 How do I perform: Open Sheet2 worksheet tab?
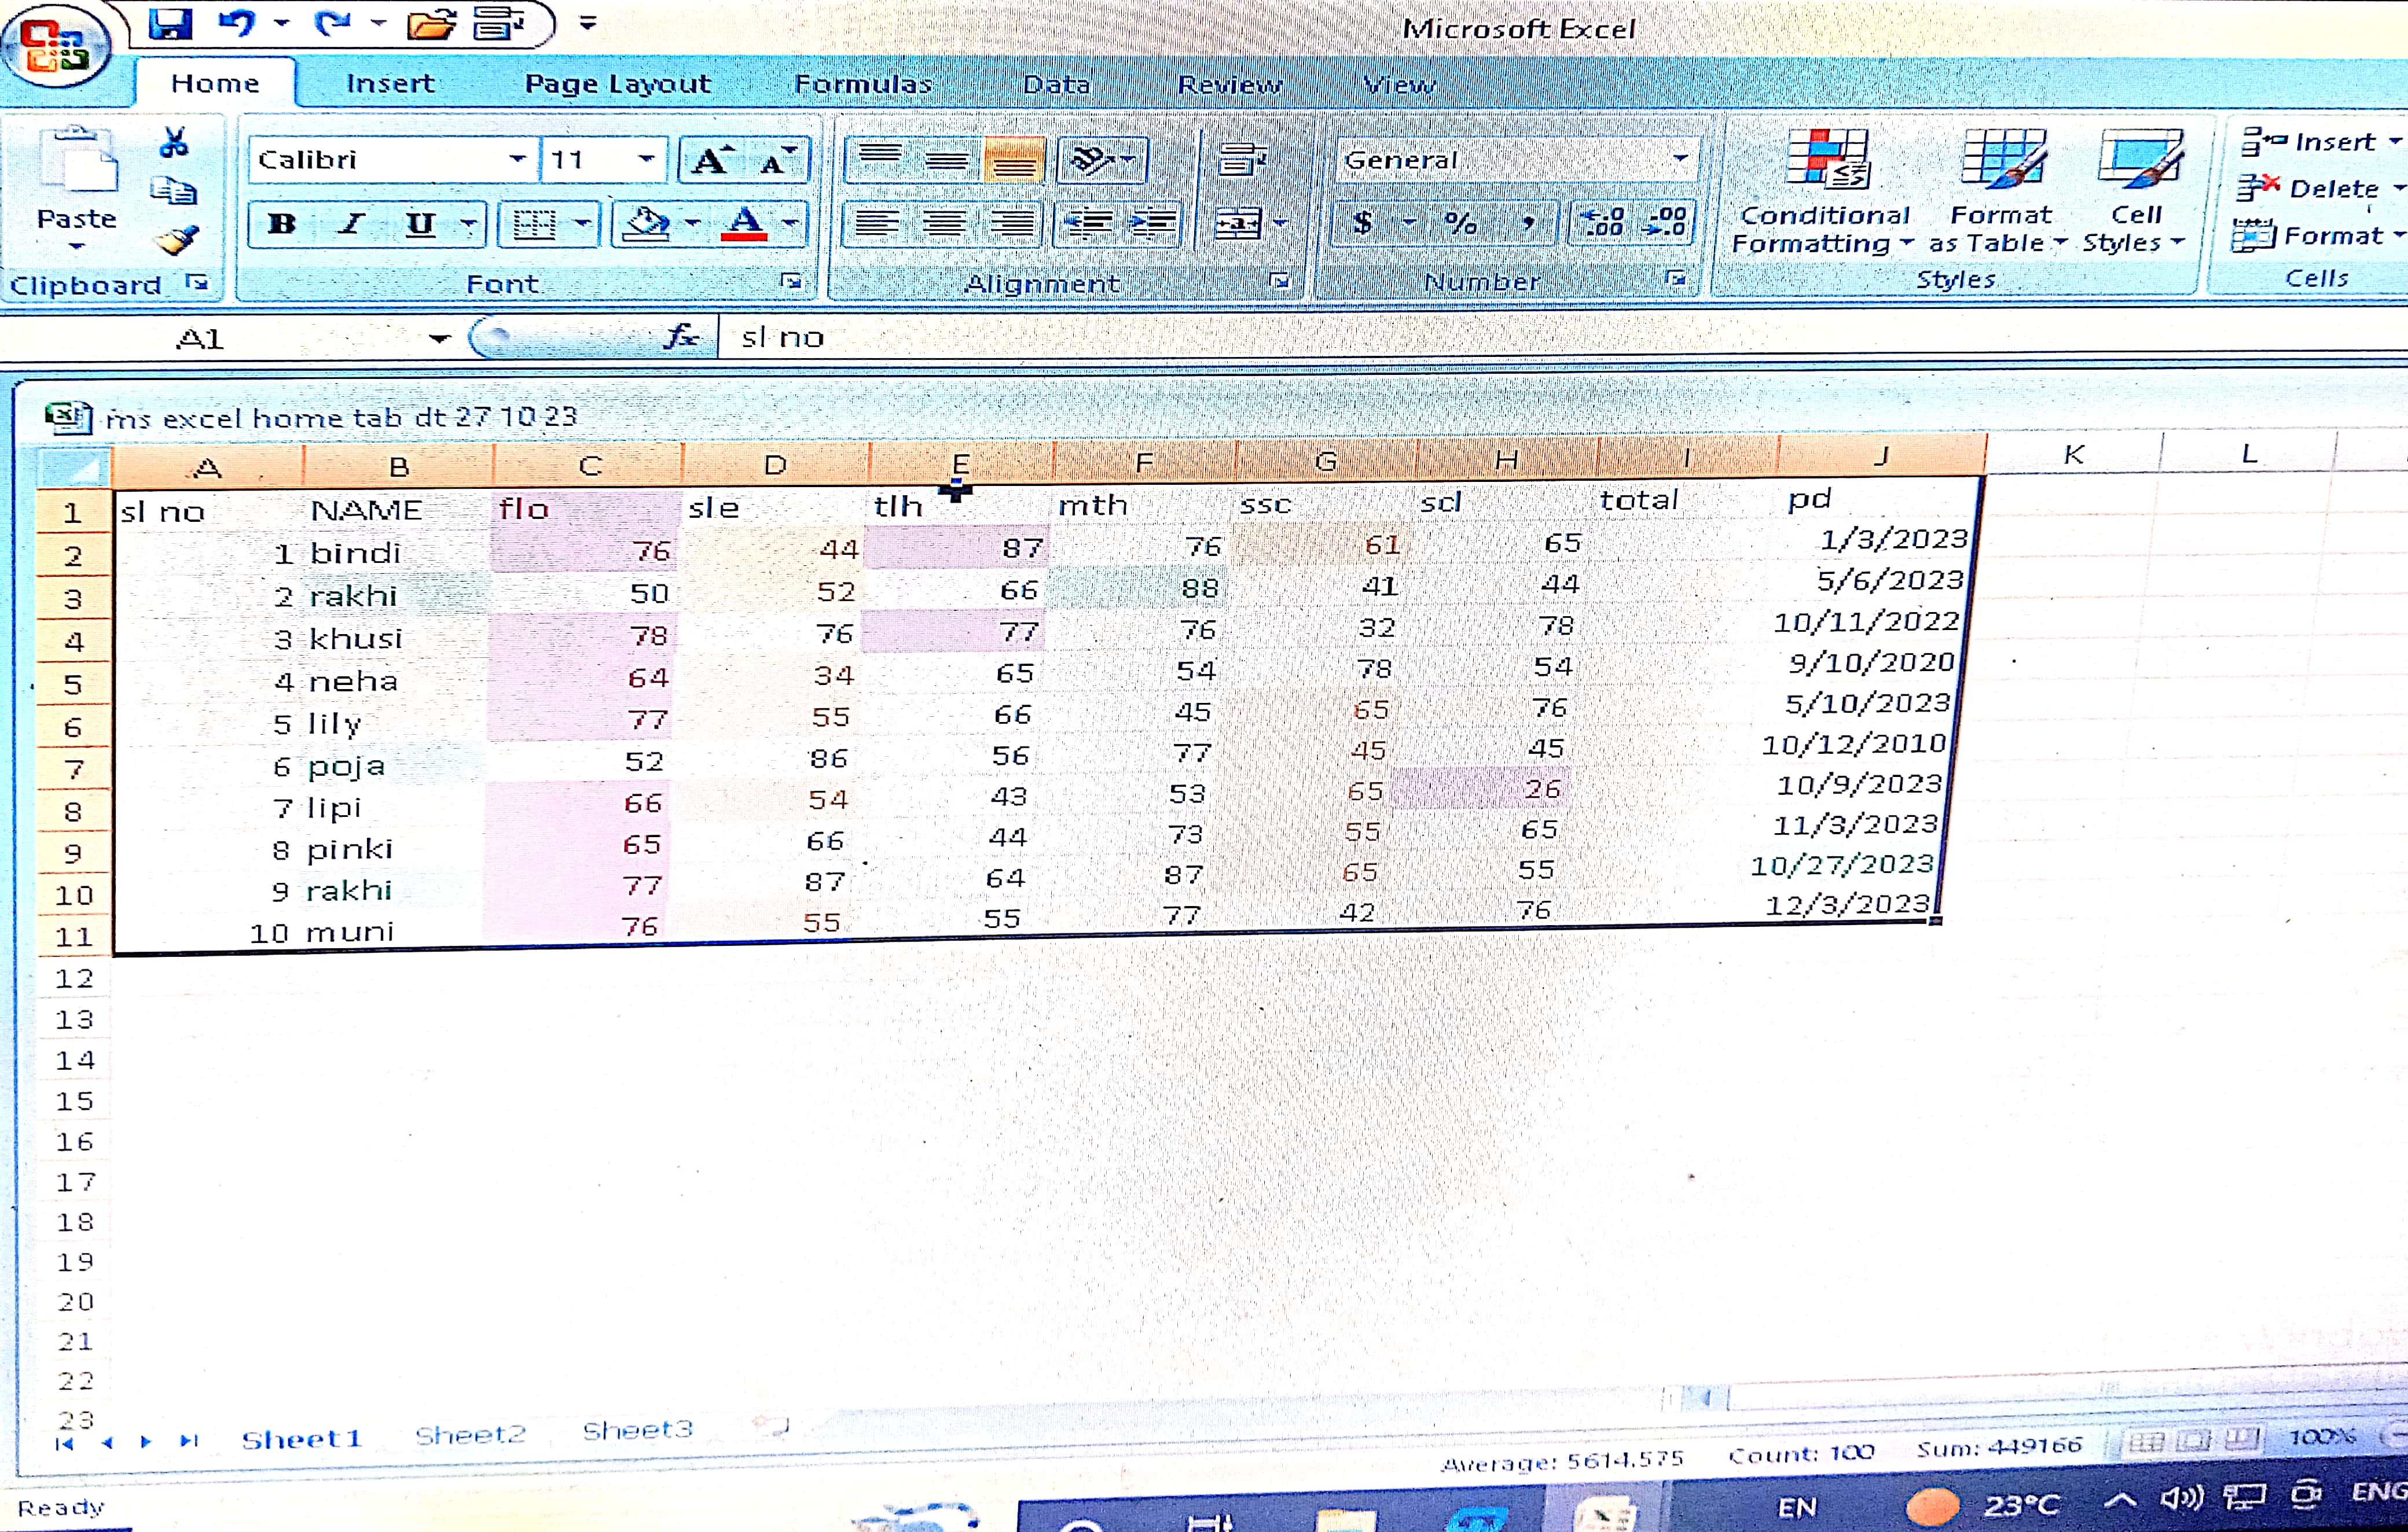tap(470, 1435)
